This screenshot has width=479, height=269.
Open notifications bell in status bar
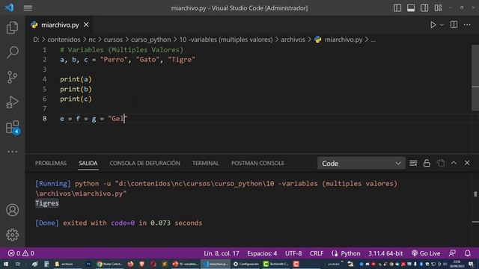[468, 253]
